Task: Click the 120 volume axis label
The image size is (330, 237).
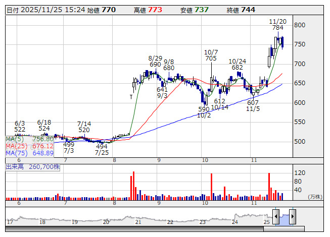Action: tap(300, 173)
